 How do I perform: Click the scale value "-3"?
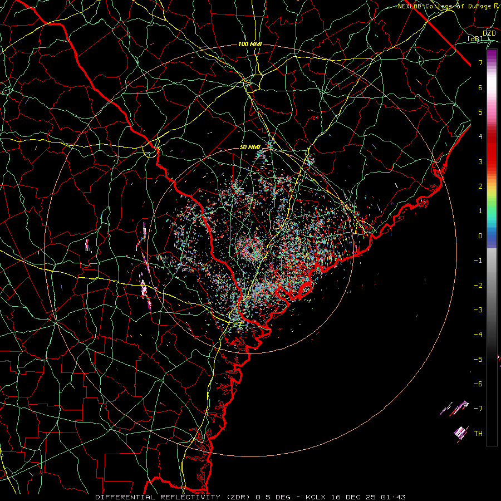coord(478,310)
